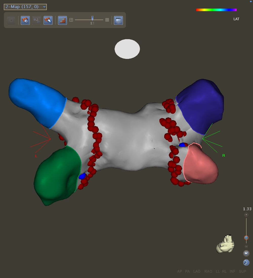The width and height of the screenshot is (253, 278).
Task: Select the SUP view preset
Action: coord(242,271)
